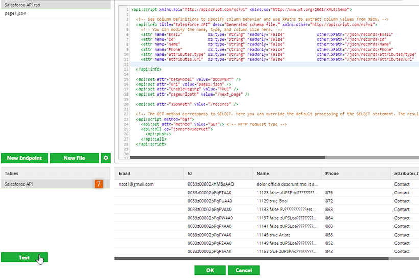Select the 0033z00002kHMBaAAO Id cell

[x=218, y=184]
